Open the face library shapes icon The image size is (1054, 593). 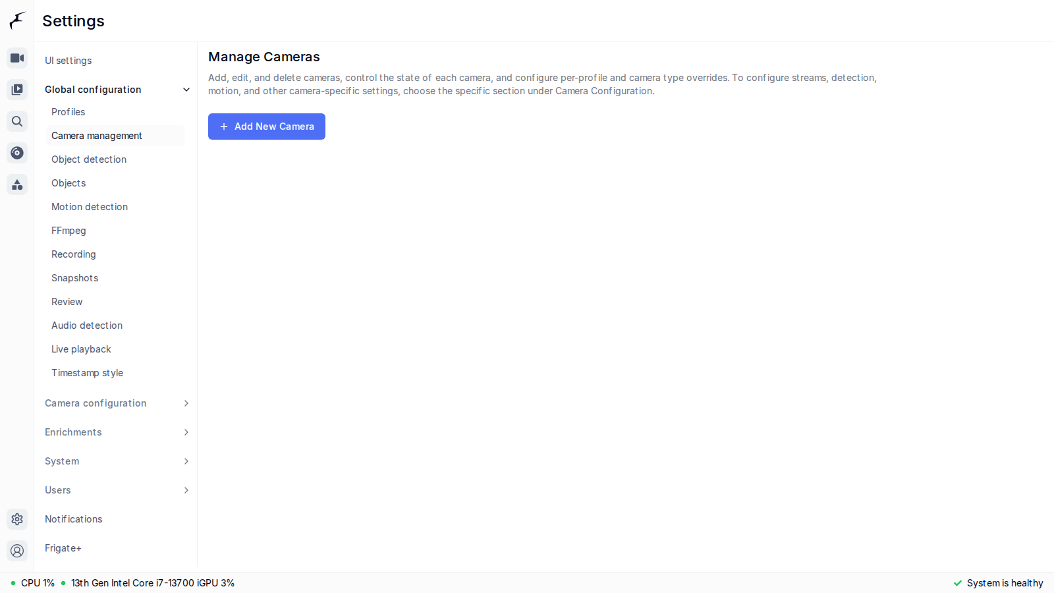coord(17,184)
